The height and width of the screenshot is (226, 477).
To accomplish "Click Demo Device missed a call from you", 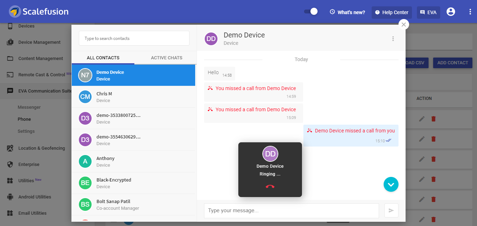I will 351,135.
